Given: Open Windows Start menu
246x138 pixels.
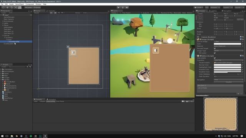Looking at the screenshot, I should (2, 136).
